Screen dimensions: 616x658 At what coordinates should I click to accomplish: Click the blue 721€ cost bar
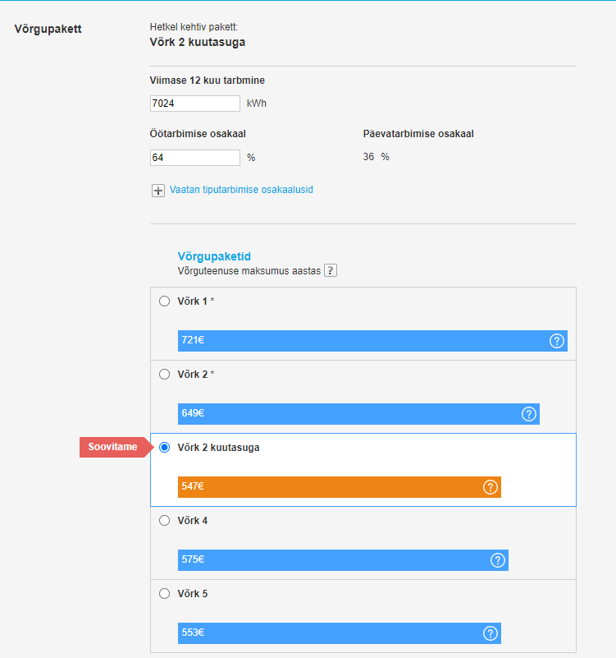click(361, 341)
